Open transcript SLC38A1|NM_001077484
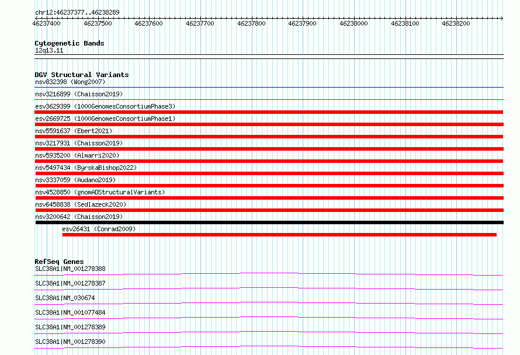The image size is (520, 355). (x=70, y=312)
